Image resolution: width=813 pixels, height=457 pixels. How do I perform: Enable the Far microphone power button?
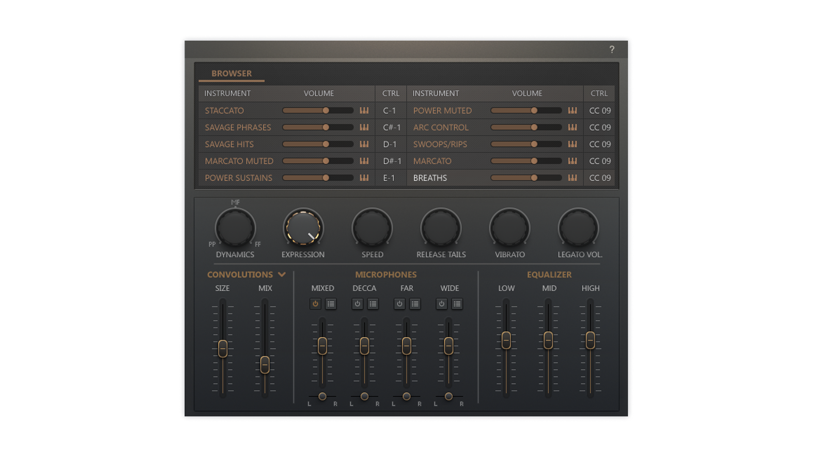tap(399, 304)
